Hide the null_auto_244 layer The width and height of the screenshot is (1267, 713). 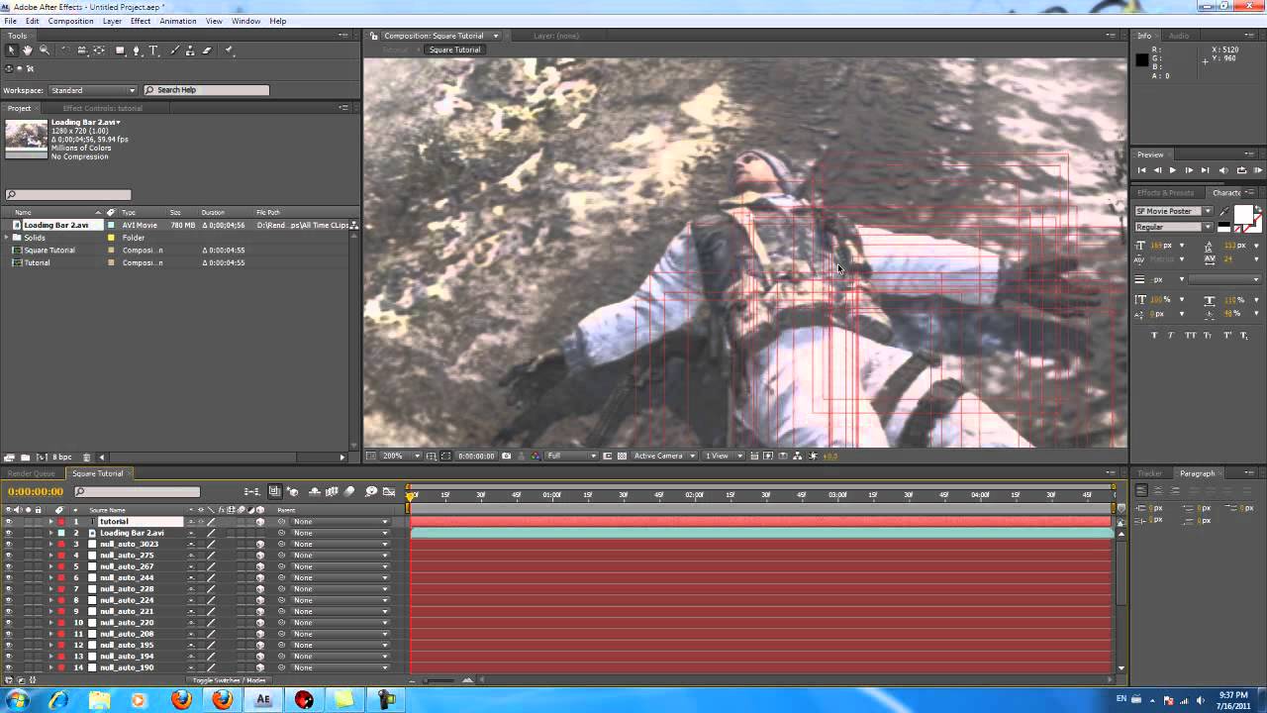9,578
